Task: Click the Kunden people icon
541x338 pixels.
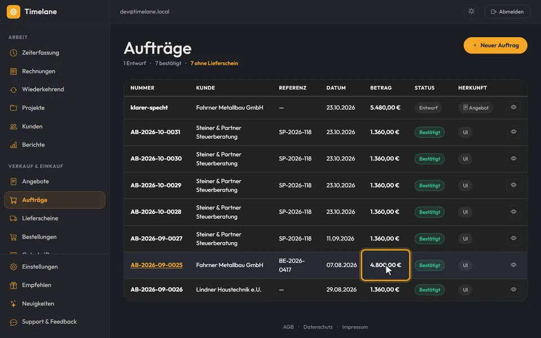Action: point(14,127)
